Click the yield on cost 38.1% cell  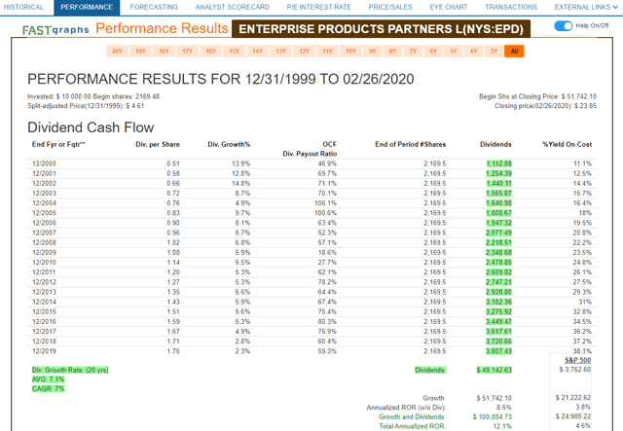point(582,351)
